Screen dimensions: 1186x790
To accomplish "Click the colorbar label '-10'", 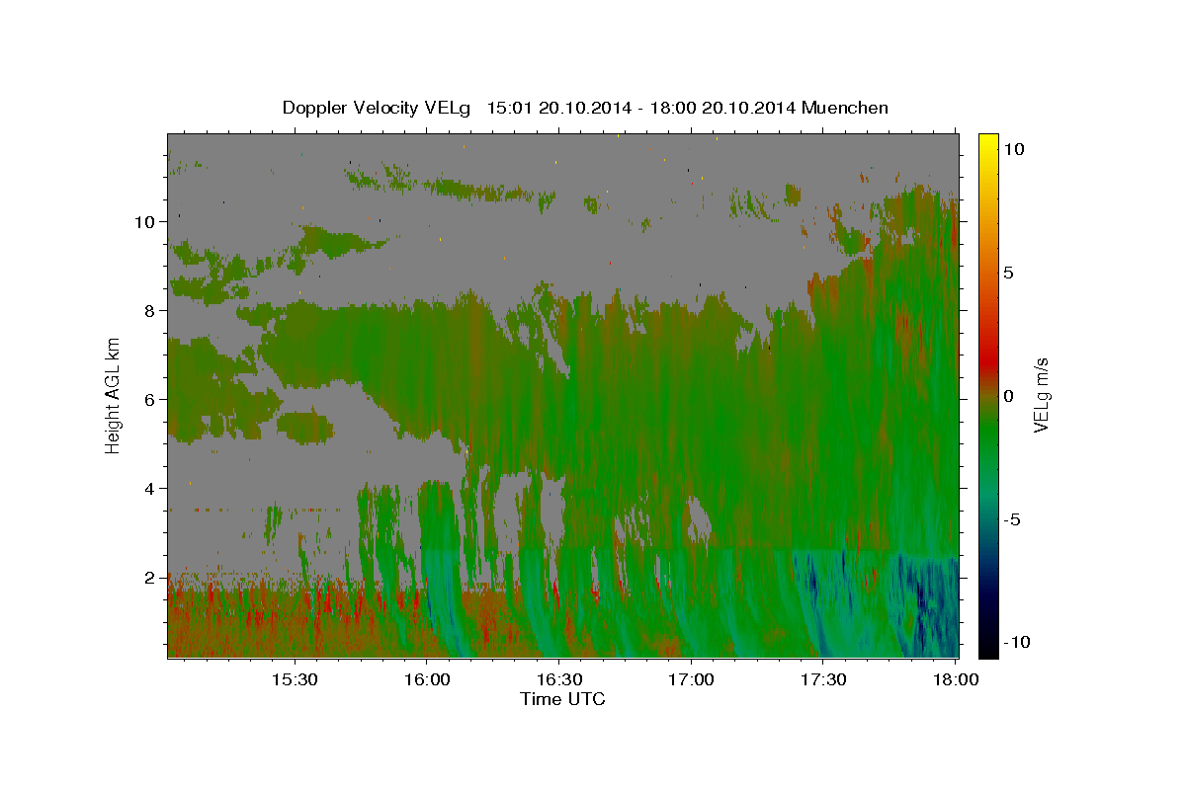I will point(1017,642).
